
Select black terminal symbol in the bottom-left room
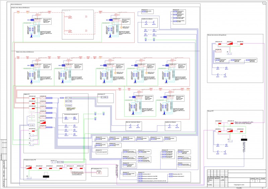(46, 175)
